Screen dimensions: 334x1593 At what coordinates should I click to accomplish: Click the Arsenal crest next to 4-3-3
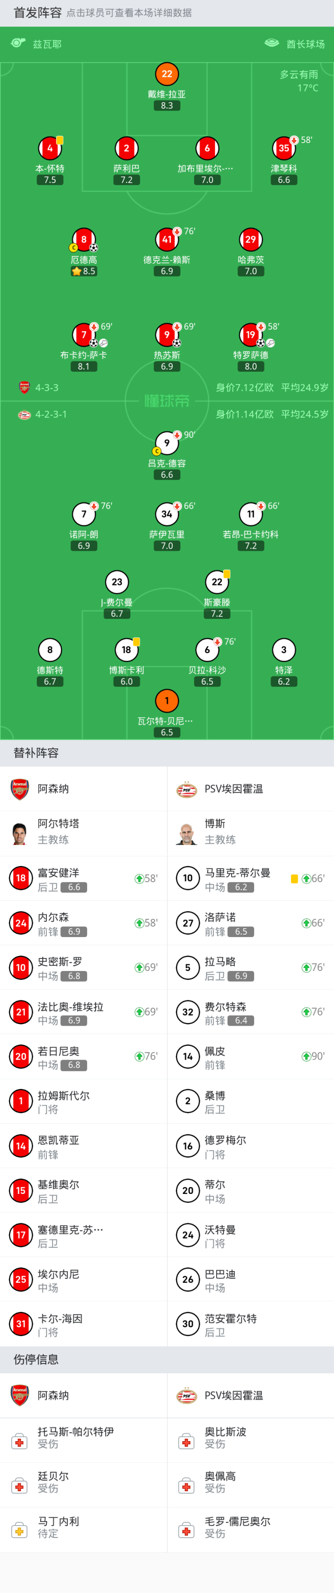[x=24, y=388]
